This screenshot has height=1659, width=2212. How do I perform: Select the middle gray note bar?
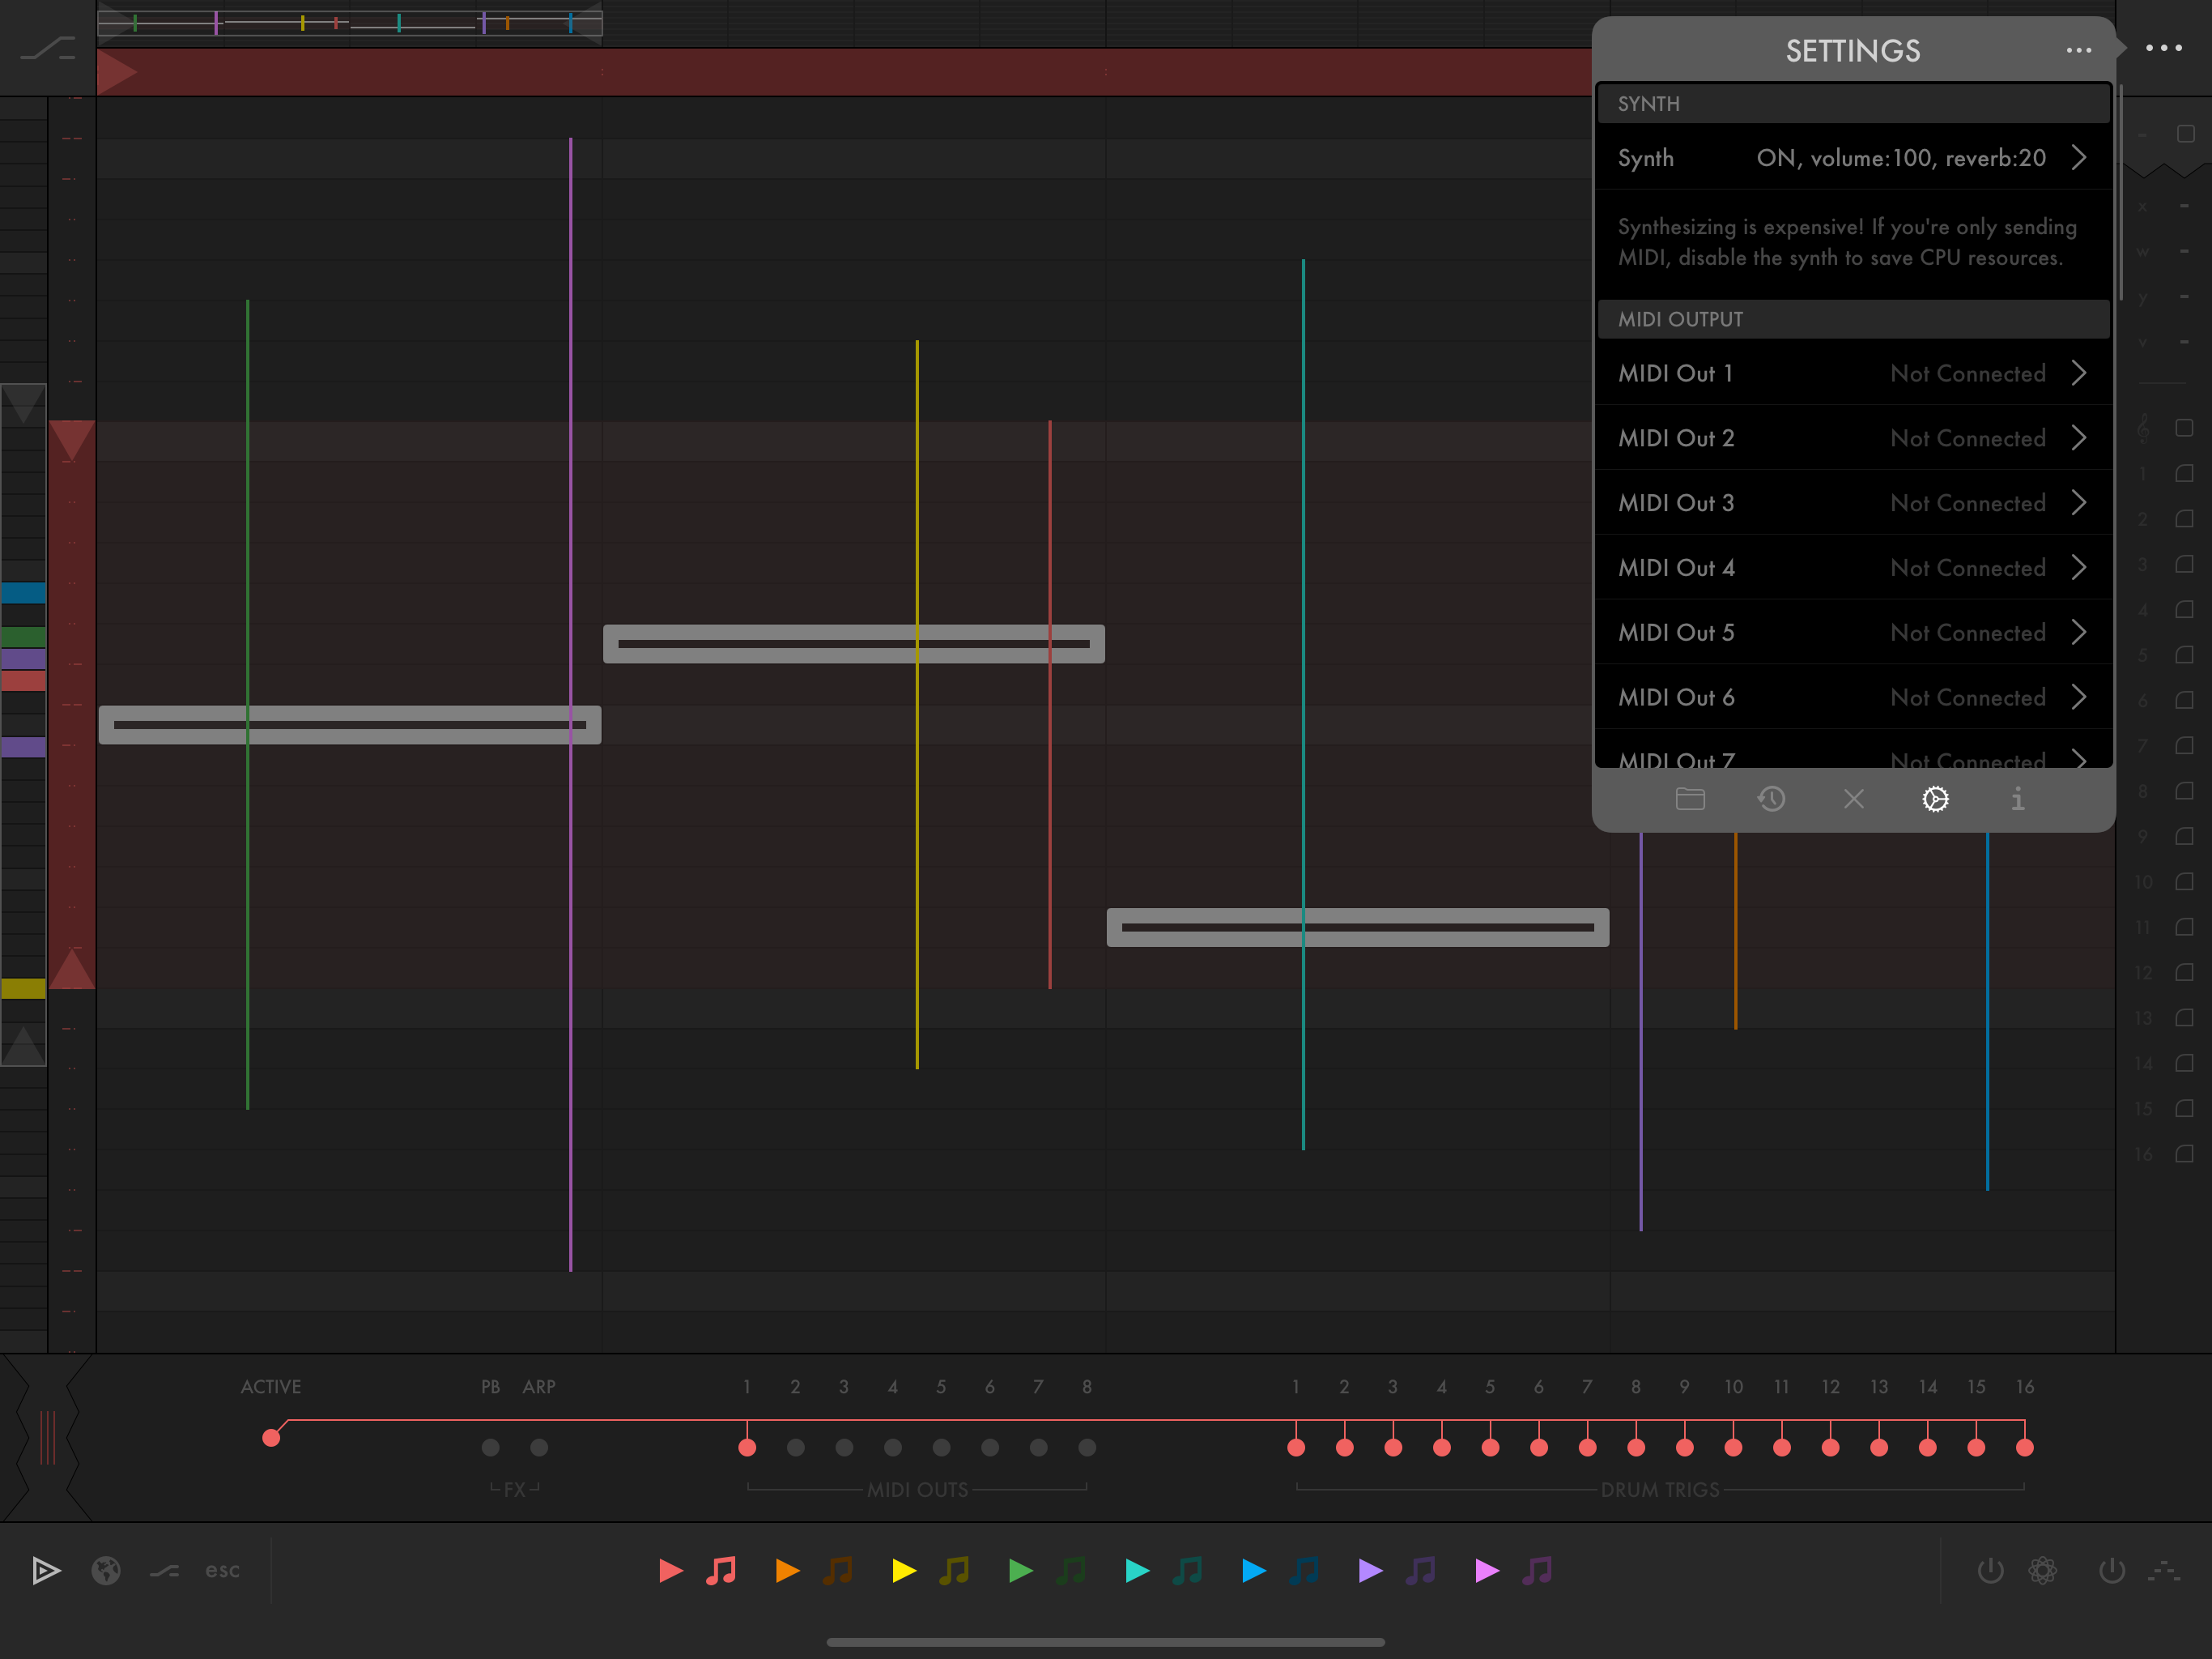(x=853, y=643)
